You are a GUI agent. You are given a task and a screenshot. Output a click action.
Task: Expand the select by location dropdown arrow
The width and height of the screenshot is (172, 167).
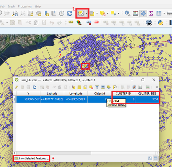118,13
